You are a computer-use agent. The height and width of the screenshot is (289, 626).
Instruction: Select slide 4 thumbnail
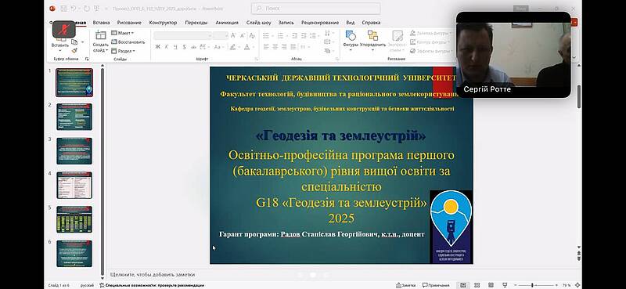point(74,185)
